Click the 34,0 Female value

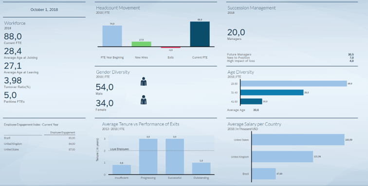[105, 103]
